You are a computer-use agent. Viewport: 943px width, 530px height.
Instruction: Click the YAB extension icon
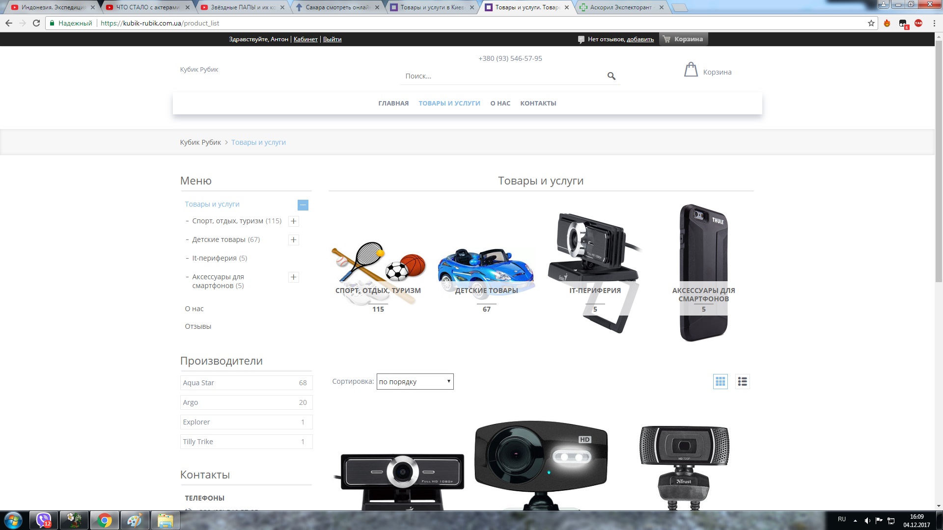(918, 23)
